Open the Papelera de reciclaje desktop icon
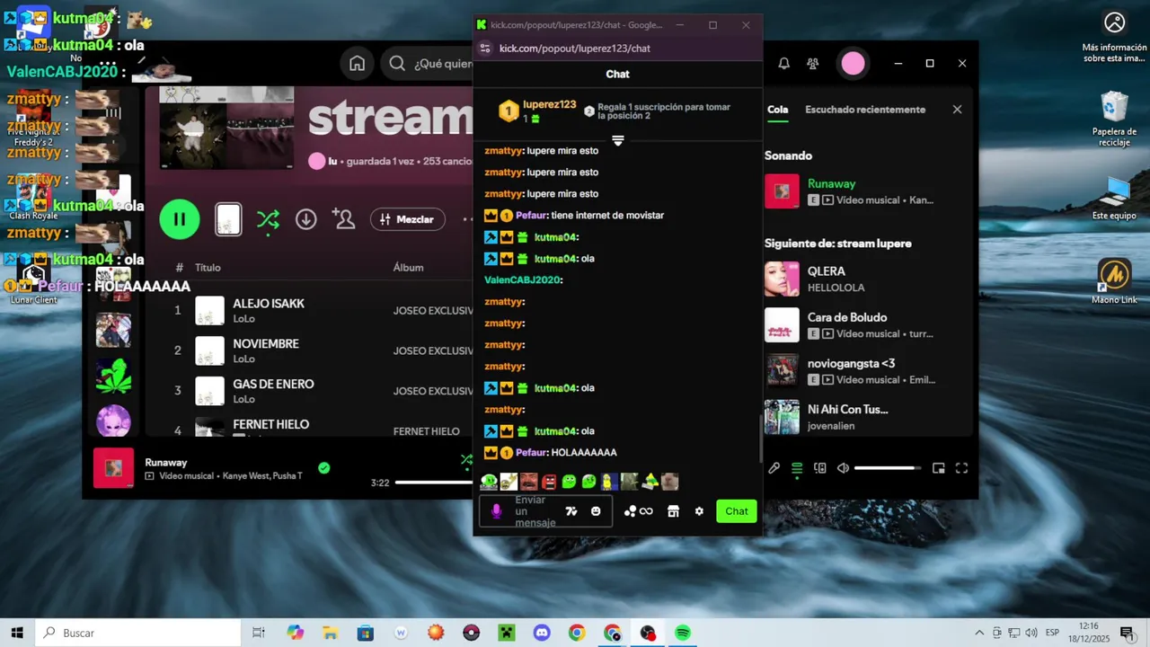This screenshot has width=1150, height=647. [x=1114, y=120]
